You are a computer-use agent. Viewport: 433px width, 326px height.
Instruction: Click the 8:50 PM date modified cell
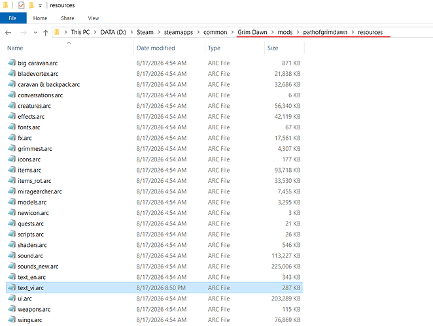[161, 288]
